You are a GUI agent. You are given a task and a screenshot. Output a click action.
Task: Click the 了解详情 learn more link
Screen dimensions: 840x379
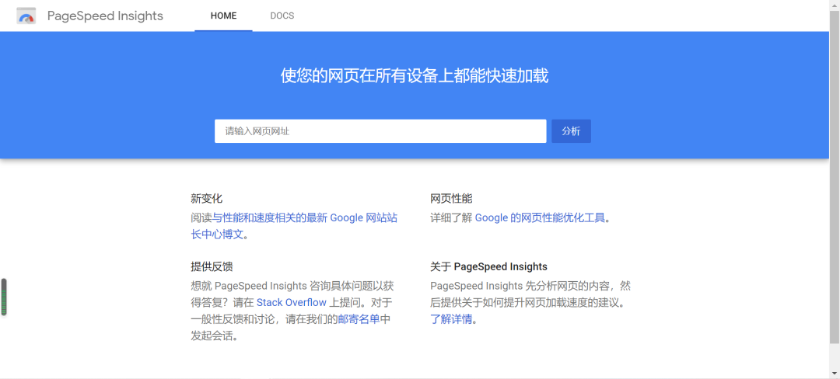point(451,320)
